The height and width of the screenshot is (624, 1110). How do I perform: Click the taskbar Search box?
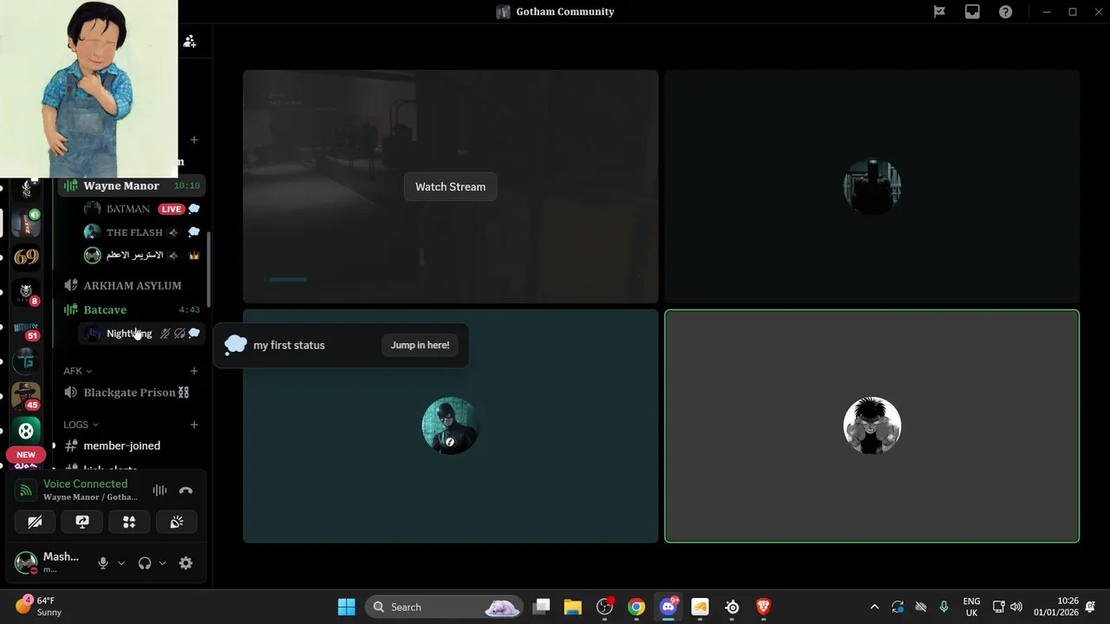coord(444,607)
